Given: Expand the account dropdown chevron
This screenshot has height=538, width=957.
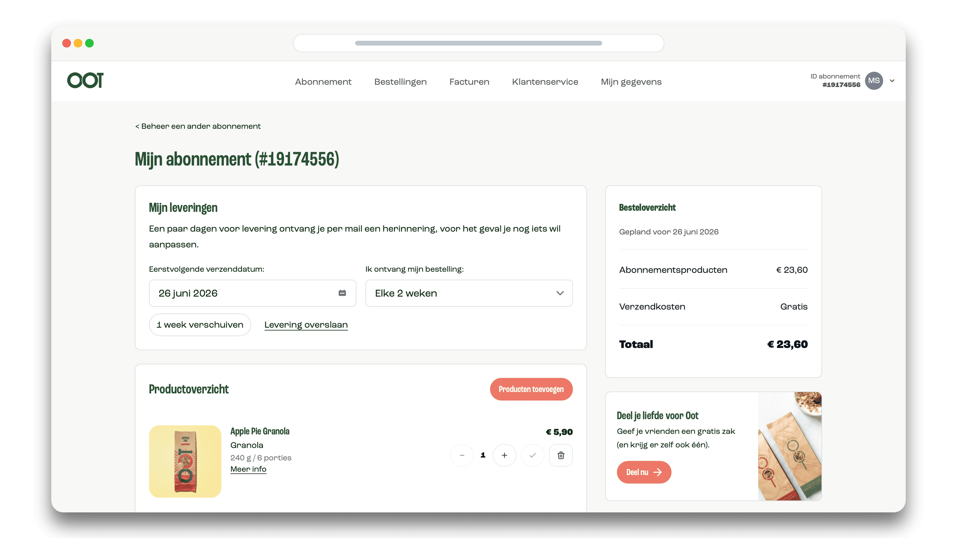Looking at the screenshot, I should tap(892, 81).
